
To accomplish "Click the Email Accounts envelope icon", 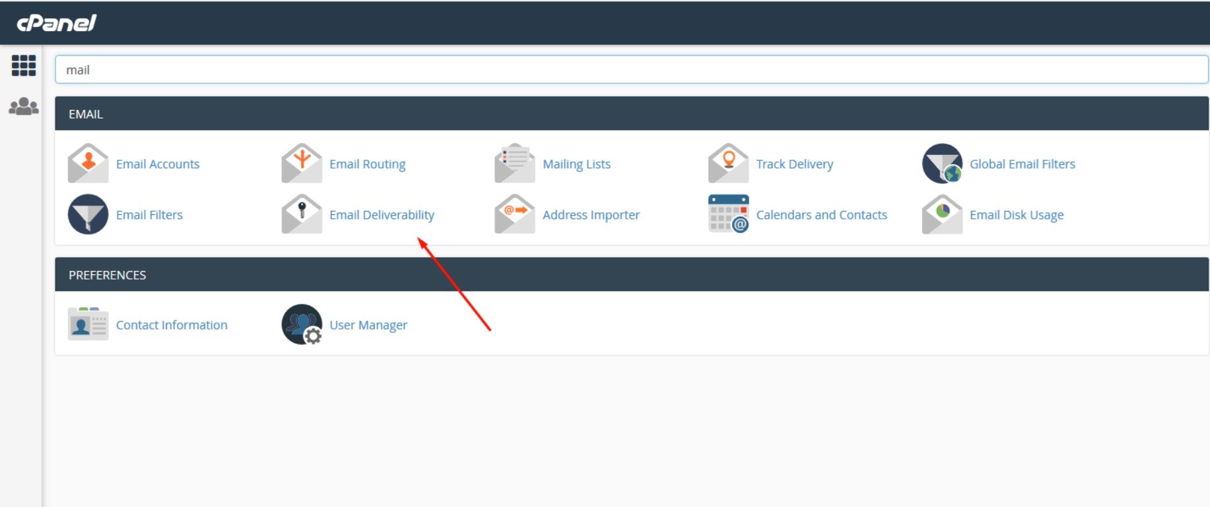I will coord(88,164).
